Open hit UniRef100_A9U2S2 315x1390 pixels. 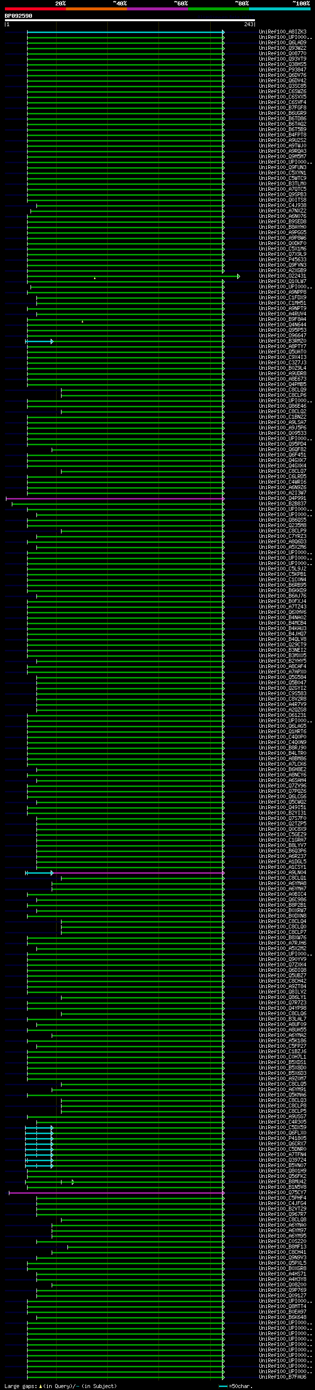[x=283, y=141]
